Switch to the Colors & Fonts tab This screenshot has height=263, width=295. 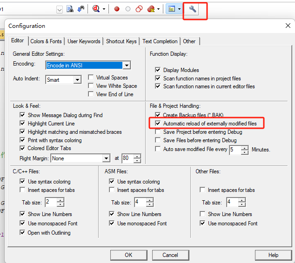(x=46, y=41)
